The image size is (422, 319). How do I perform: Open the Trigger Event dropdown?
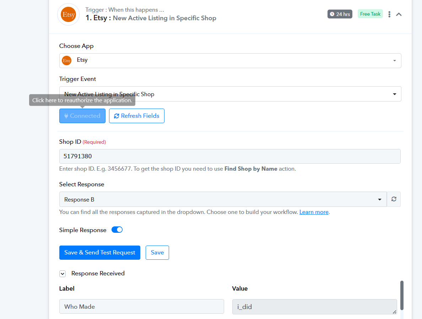[230, 94]
